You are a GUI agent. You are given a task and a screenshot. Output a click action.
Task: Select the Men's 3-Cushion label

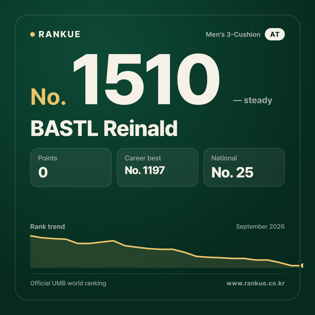[233, 34]
